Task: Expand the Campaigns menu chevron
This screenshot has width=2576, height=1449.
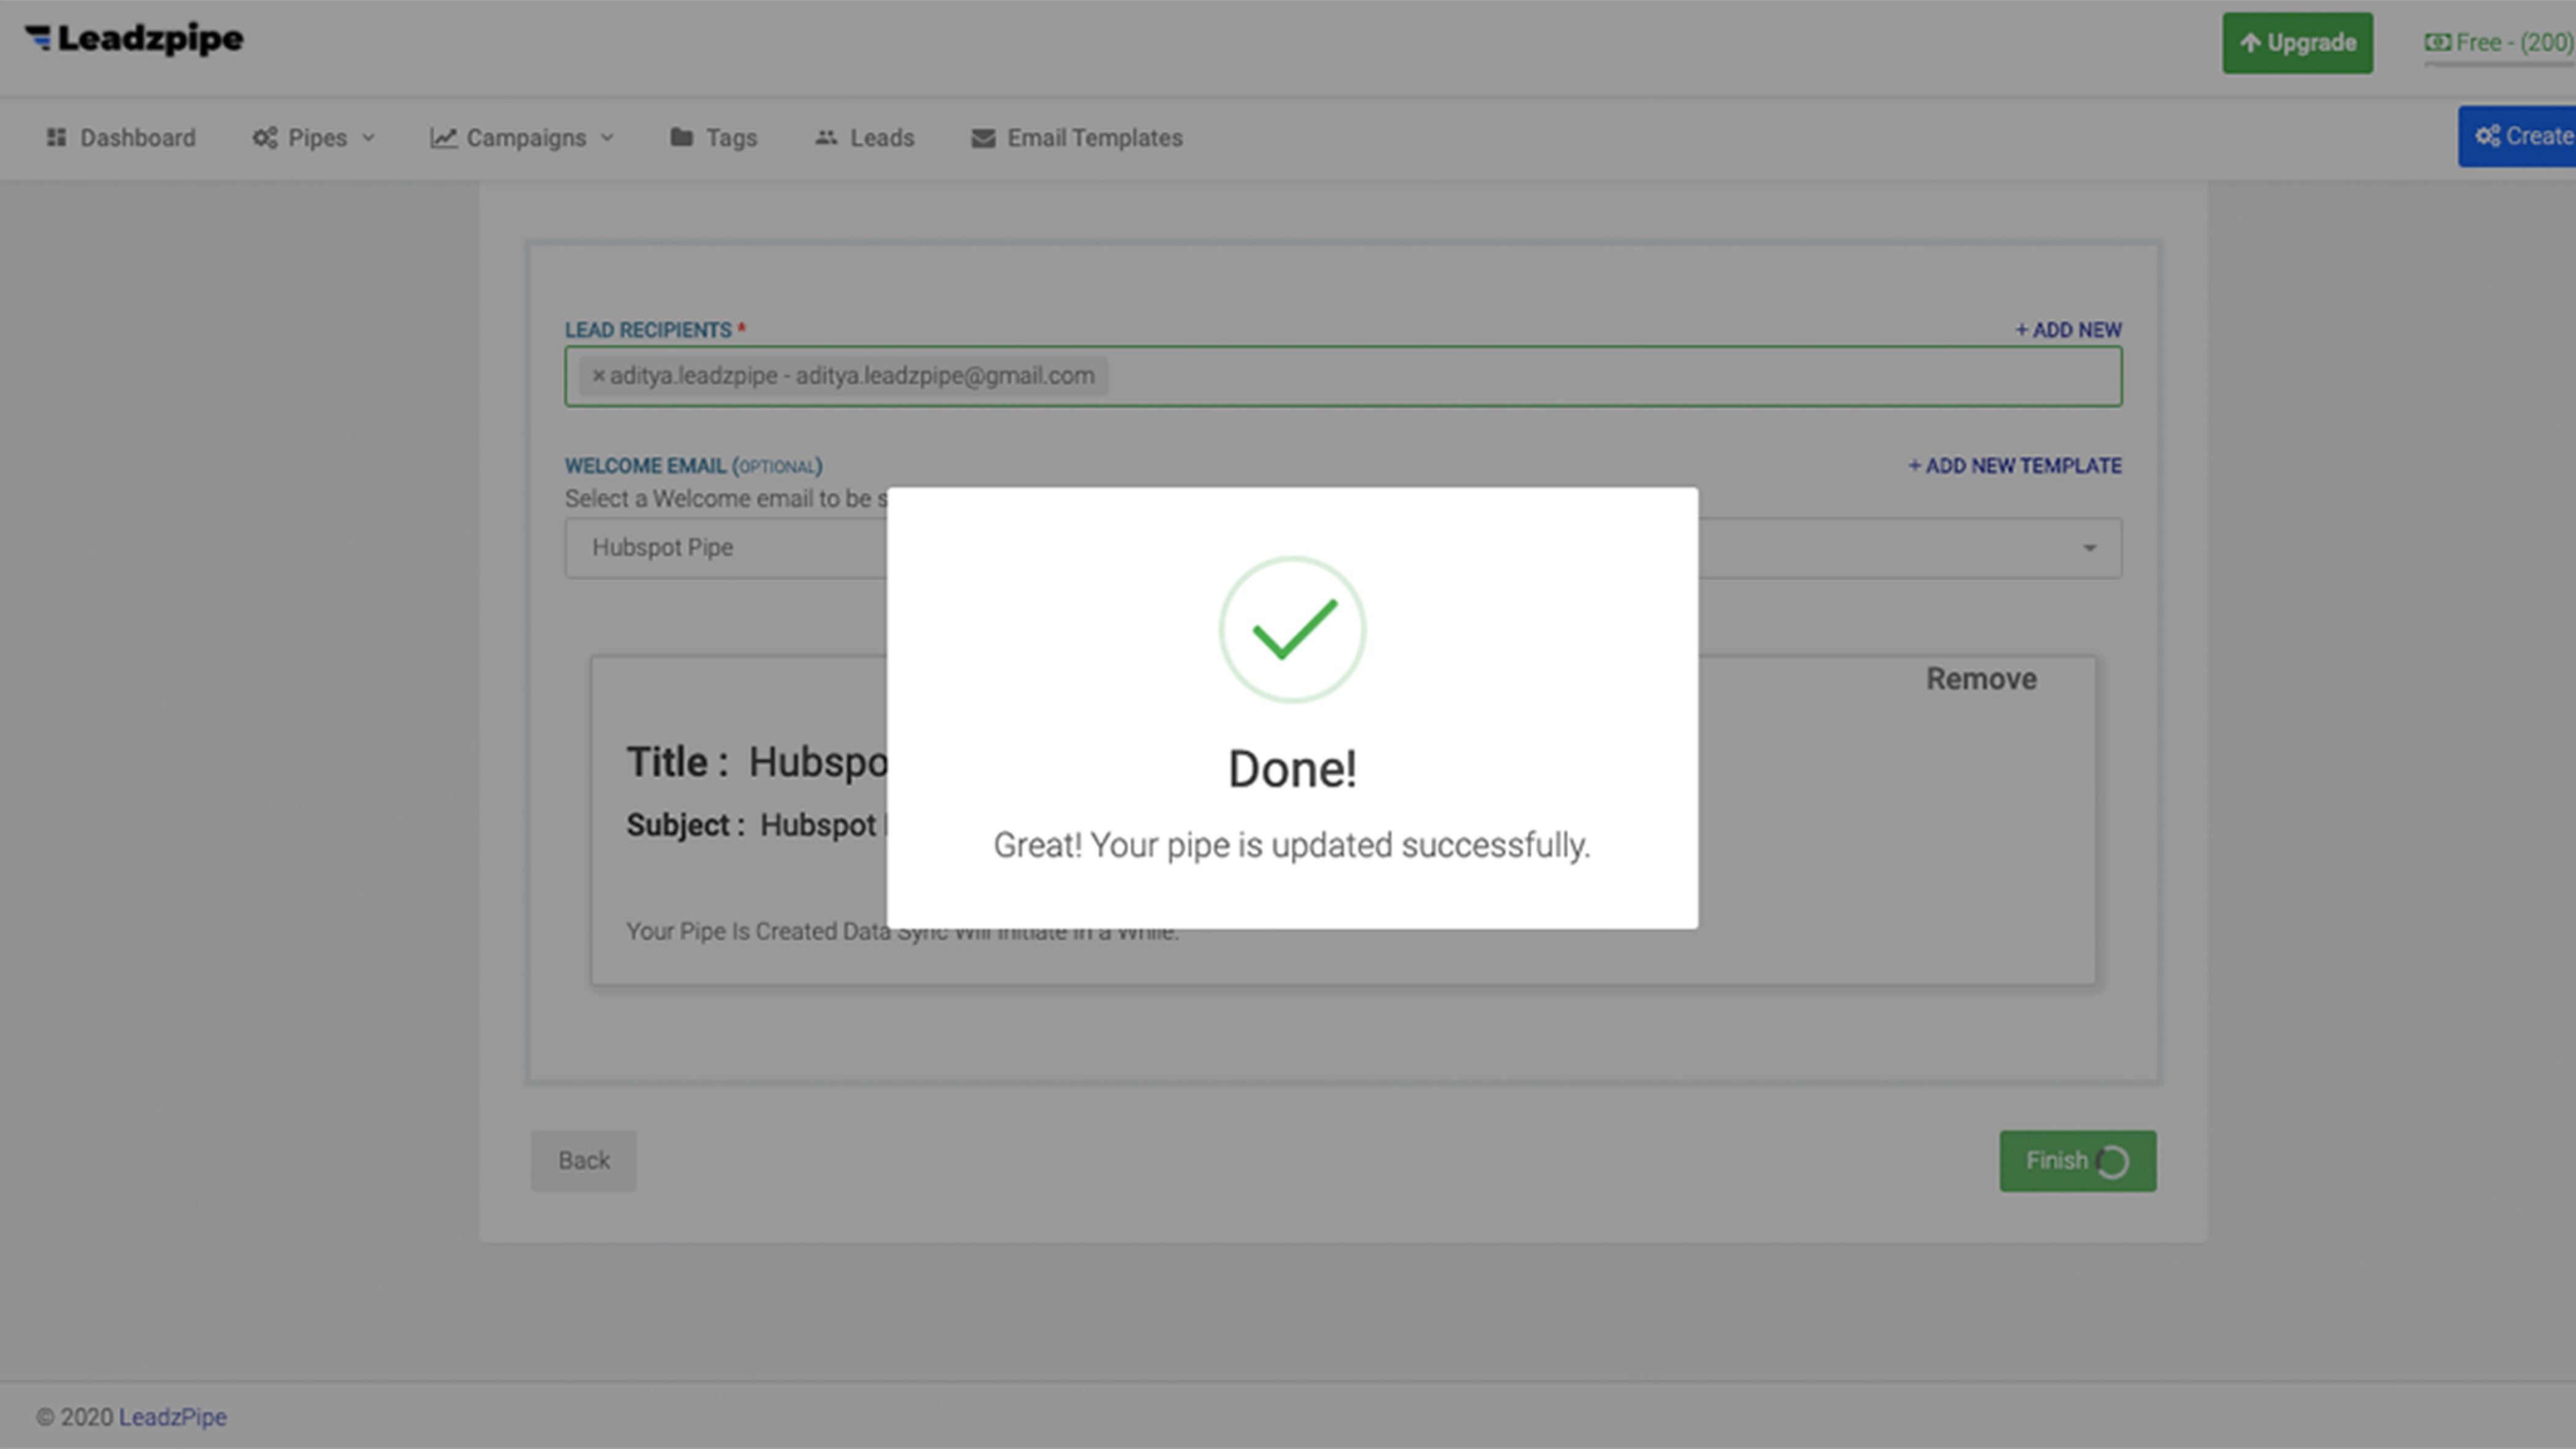Action: click(607, 138)
